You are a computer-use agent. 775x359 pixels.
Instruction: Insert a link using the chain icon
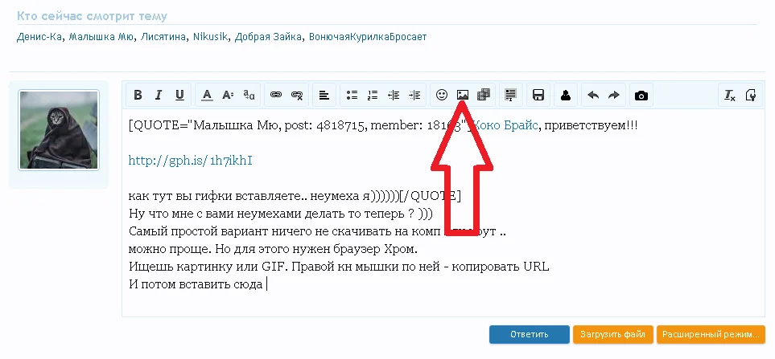(276, 96)
